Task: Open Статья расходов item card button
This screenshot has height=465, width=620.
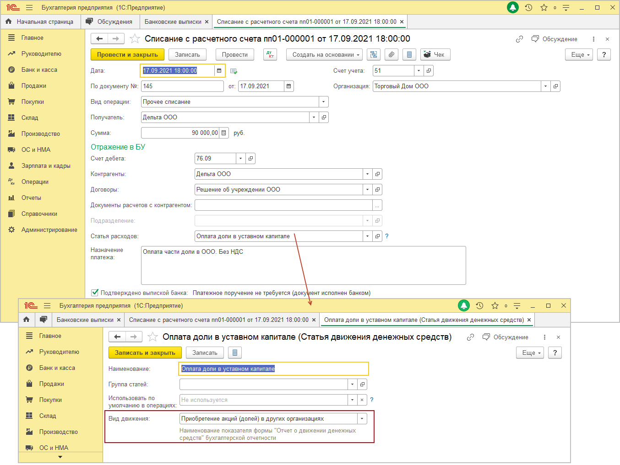Action: point(377,236)
